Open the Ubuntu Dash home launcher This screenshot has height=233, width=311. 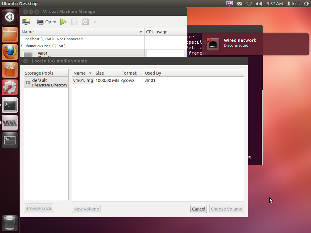(x=9, y=17)
